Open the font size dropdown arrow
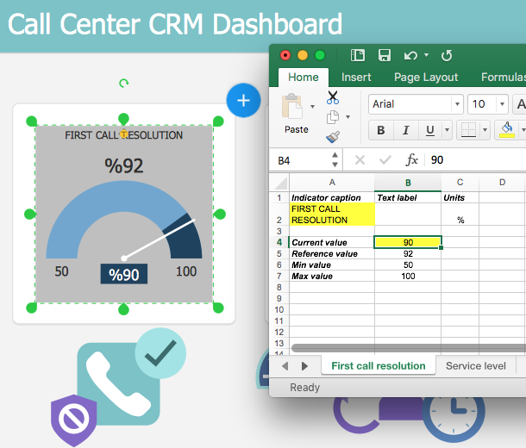The image size is (526, 448). pos(502,104)
